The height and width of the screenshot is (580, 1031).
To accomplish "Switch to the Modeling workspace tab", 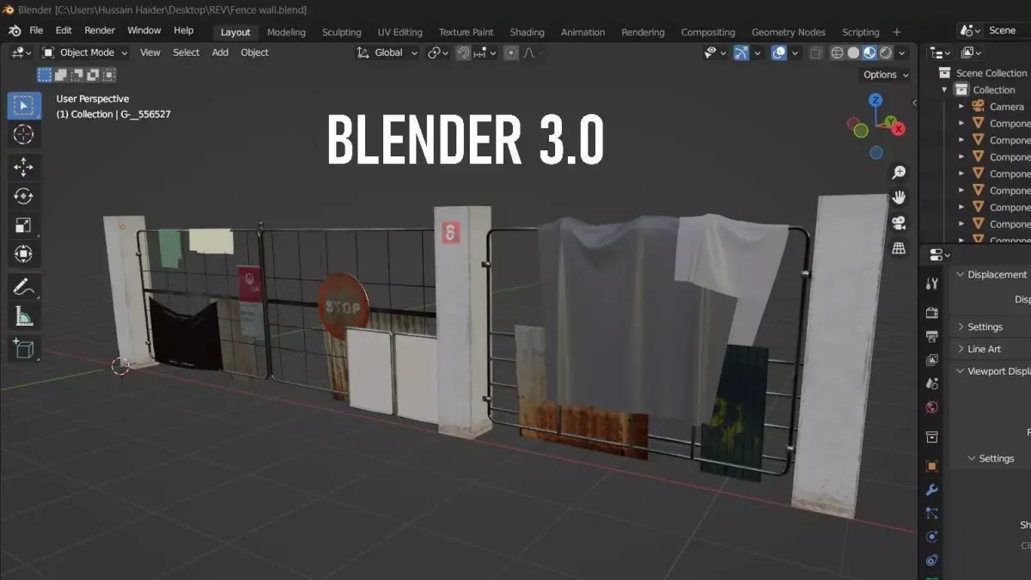I will tap(286, 32).
